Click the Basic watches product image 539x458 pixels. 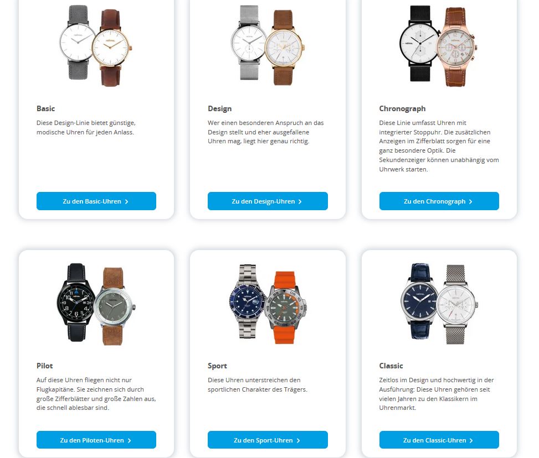click(96, 45)
